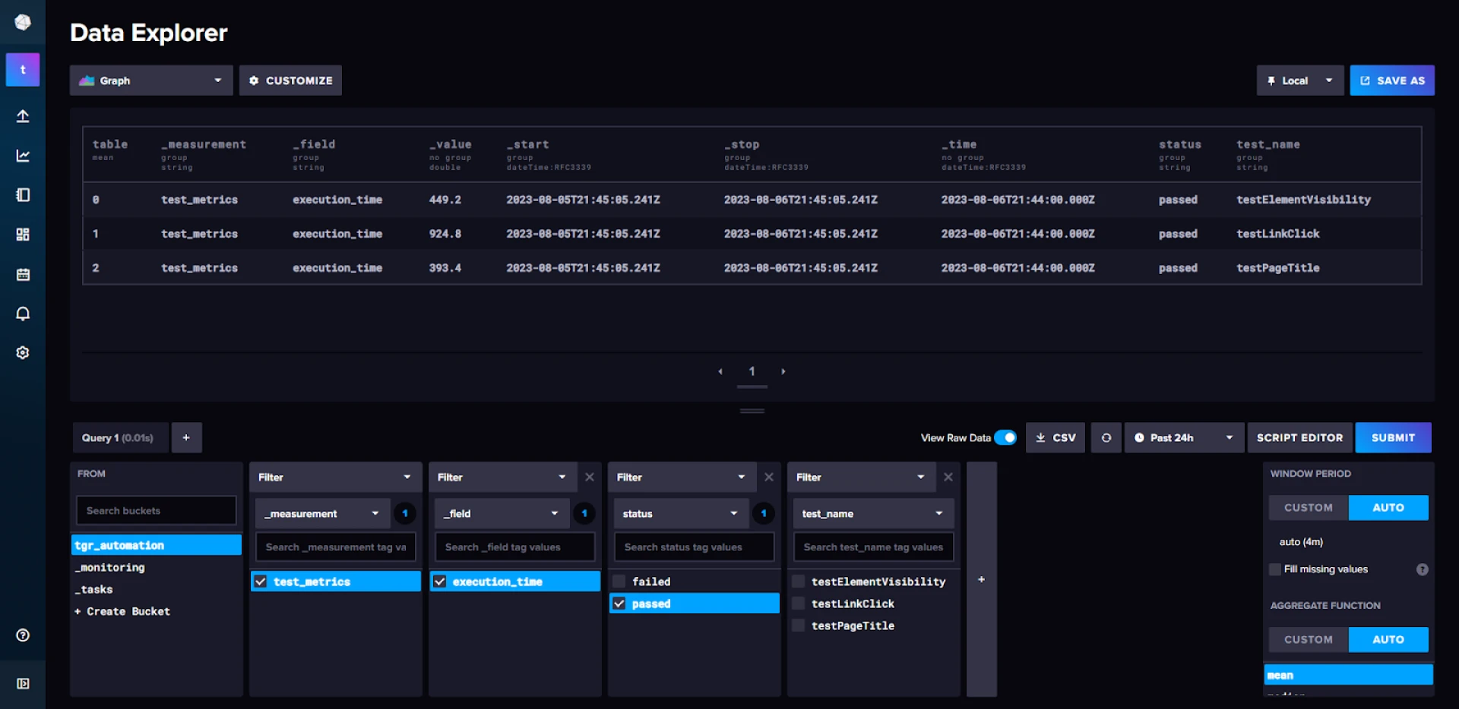Remove the _field filter card

tap(590, 477)
